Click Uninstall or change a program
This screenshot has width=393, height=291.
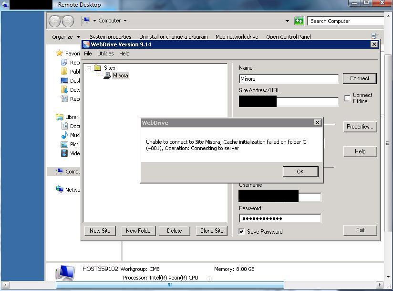pyautogui.click(x=174, y=37)
